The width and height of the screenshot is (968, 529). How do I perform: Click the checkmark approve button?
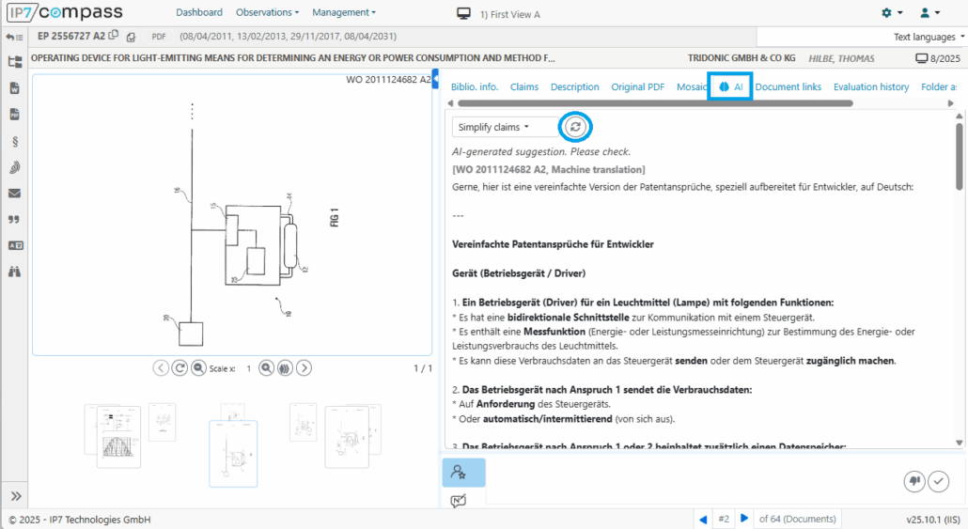[x=938, y=481]
